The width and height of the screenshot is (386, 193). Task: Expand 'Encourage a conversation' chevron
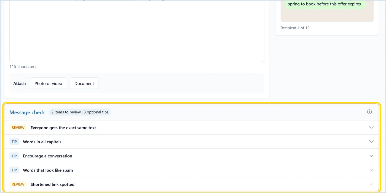click(371, 156)
